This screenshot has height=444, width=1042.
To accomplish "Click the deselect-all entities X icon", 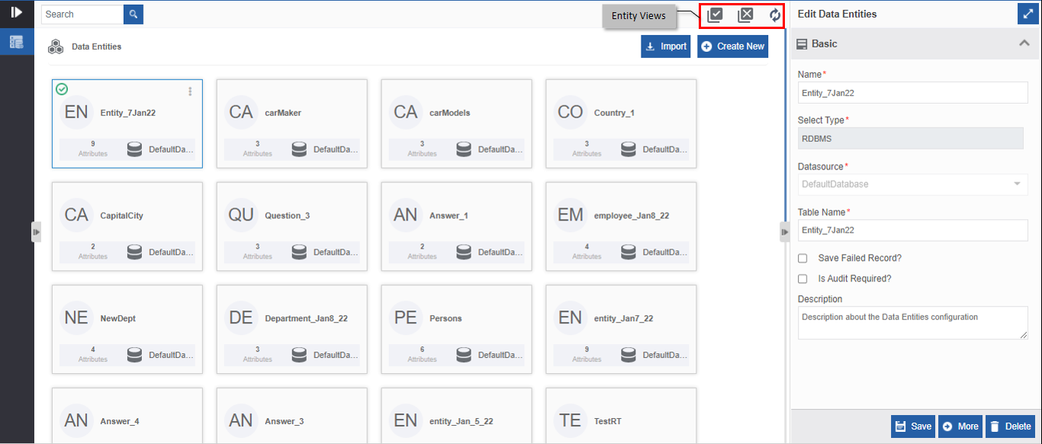I will [x=745, y=14].
